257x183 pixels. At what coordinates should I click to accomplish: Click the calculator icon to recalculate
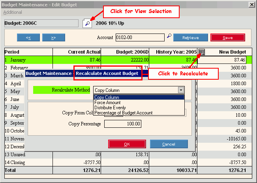[x=201, y=52]
